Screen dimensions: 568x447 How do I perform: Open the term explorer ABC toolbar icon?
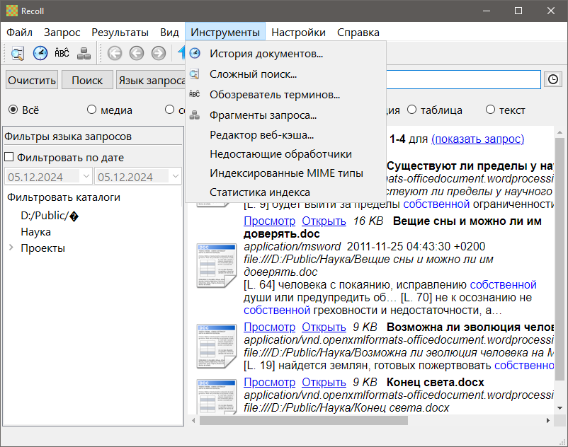tap(62, 53)
